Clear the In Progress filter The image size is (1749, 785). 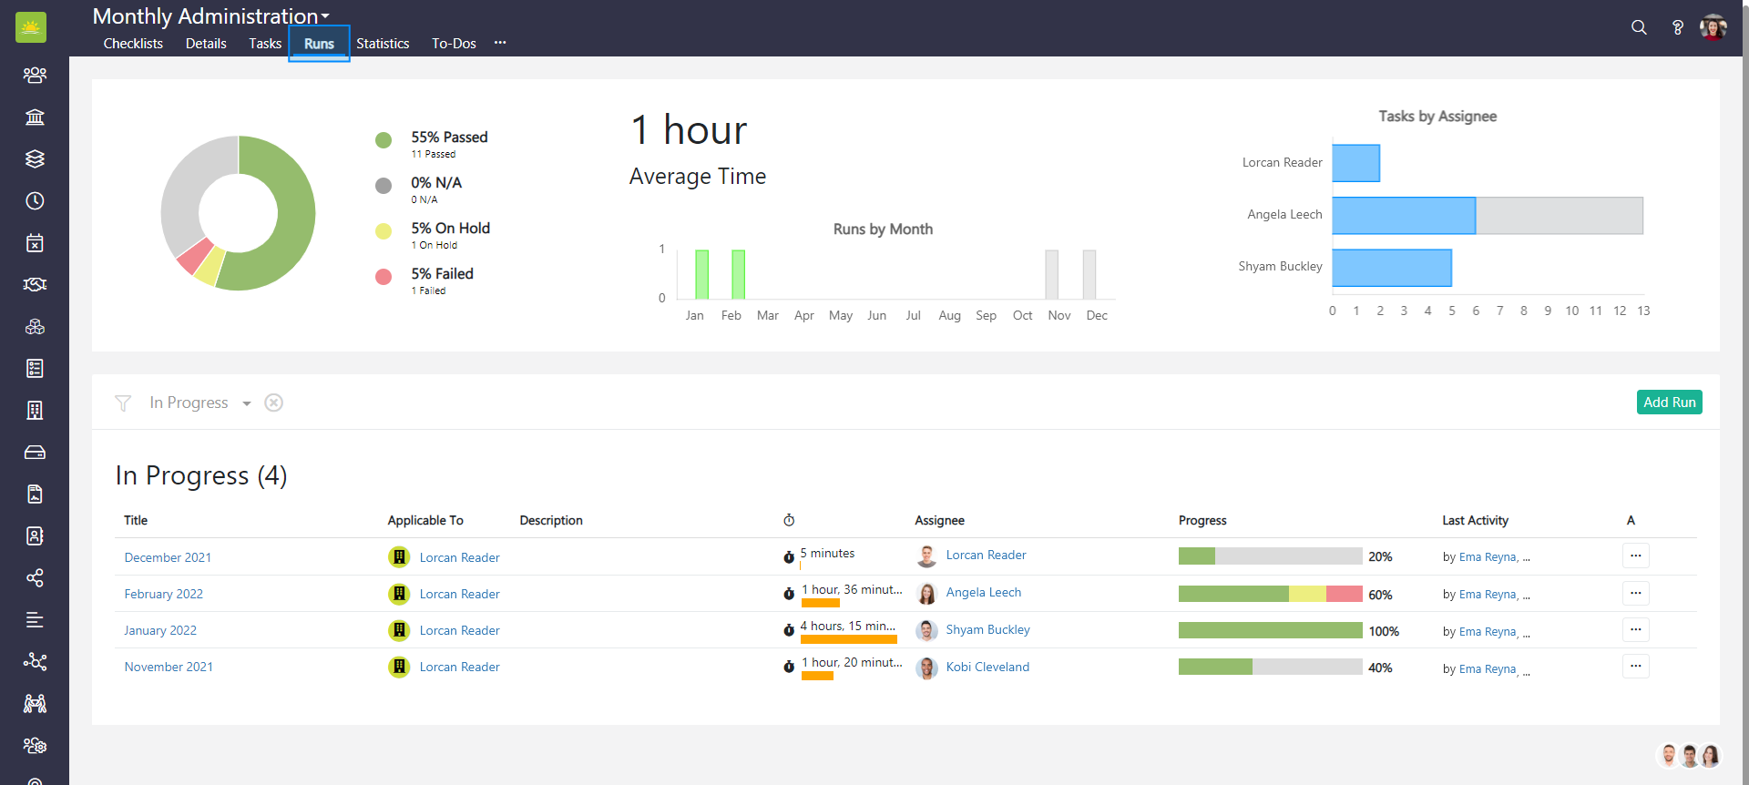pos(273,403)
